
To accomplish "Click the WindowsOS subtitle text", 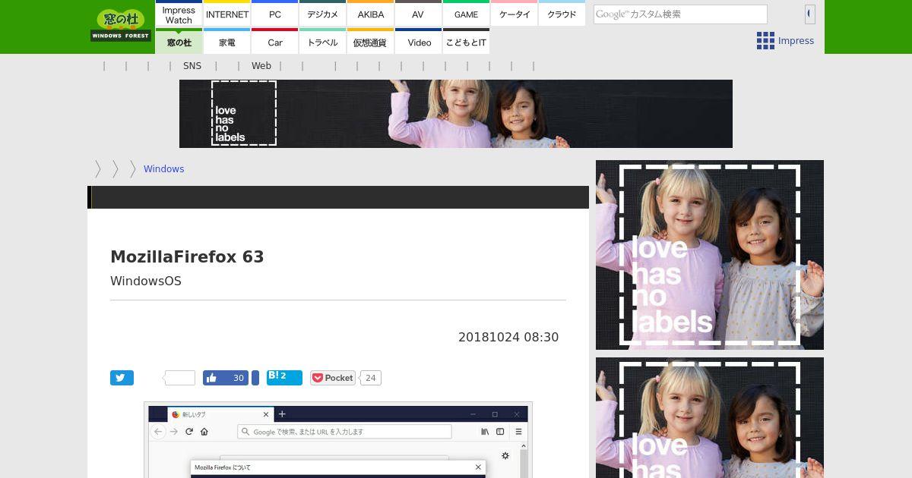I will [x=146, y=281].
